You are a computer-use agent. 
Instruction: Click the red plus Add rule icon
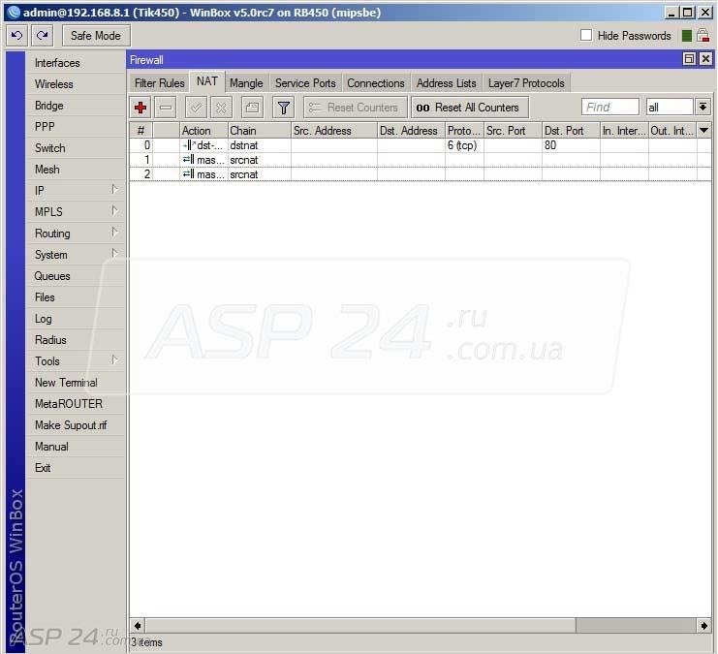click(x=140, y=108)
